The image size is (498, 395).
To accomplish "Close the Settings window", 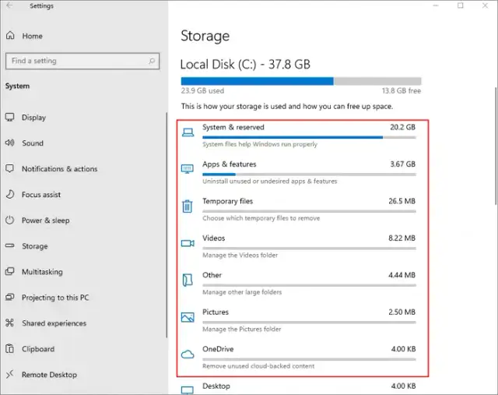I will coord(485,5).
